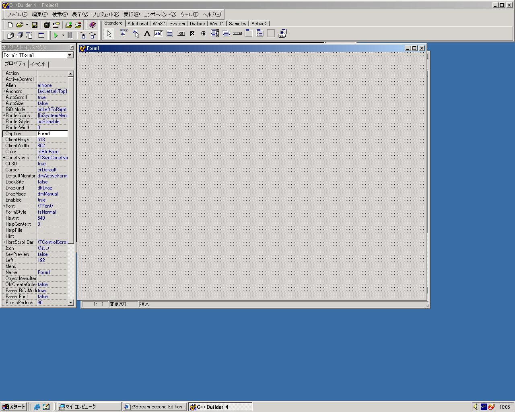Select the CheckBox component icon
Image resolution: width=515 pixels, height=412 pixels.
192,33
